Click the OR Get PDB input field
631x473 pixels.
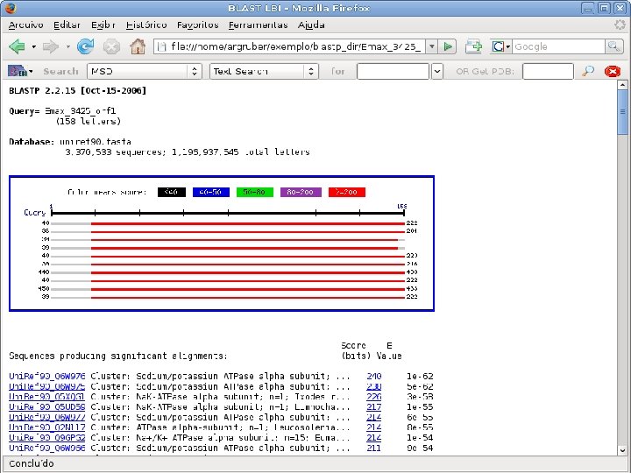pos(547,71)
